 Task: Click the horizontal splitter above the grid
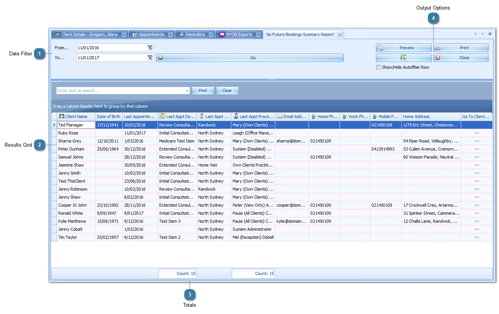(x=272, y=80)
